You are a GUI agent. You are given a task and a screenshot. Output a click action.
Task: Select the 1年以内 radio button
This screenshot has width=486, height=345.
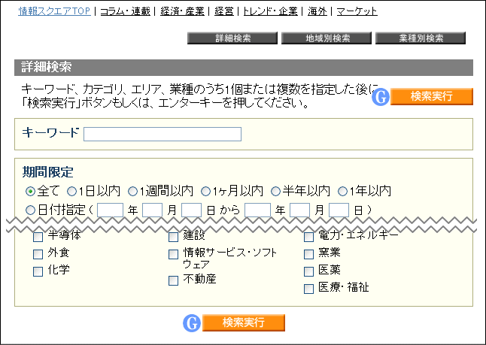[x=342, y=192]
